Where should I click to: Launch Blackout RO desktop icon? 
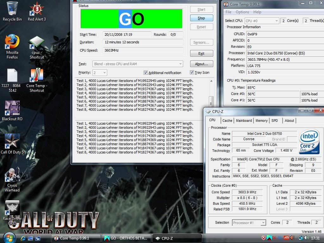click(x=12, y=109)
